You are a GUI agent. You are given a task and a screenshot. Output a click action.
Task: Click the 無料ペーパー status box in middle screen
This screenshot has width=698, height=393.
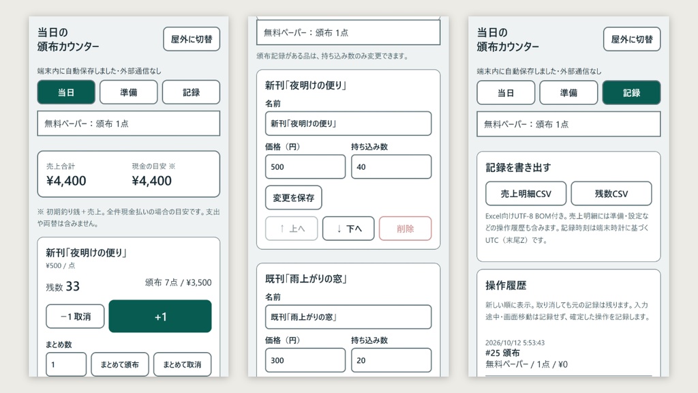pyautogui.click(x=348, y=33)
